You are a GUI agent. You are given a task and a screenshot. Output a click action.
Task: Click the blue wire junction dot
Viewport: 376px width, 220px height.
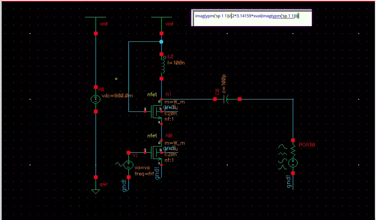click(162, 42)
